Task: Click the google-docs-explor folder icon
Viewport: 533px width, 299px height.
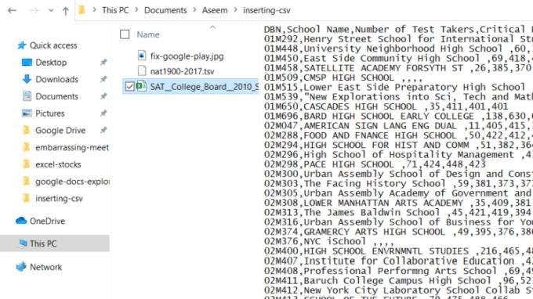Action: (x=26, y=181)
